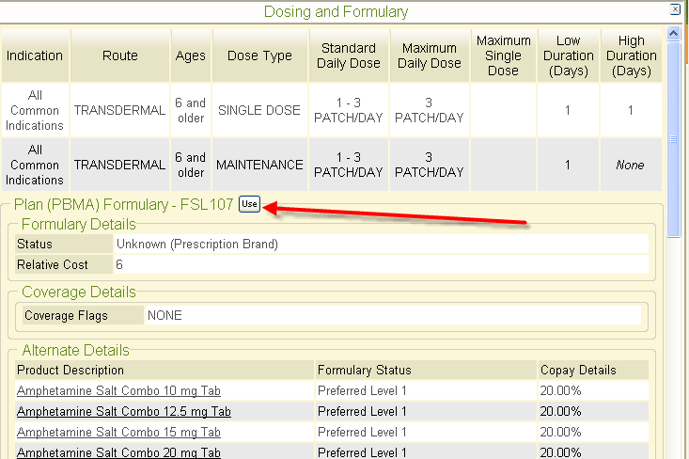
Task: Click the vertical scrollbar thumb
Action: click(673, 141)
